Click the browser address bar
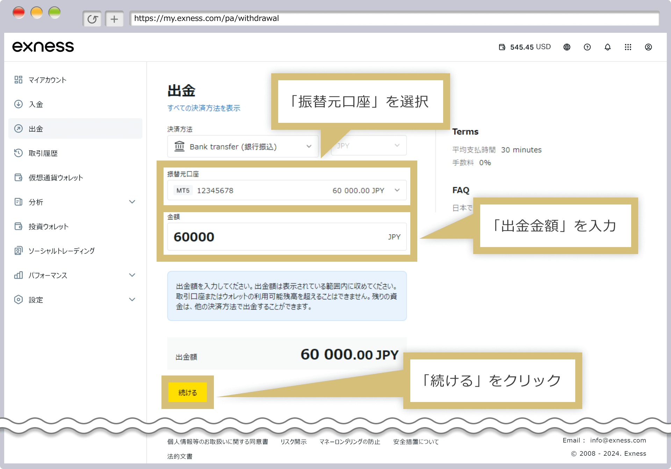The image size is (671, 469). point(394,18)
